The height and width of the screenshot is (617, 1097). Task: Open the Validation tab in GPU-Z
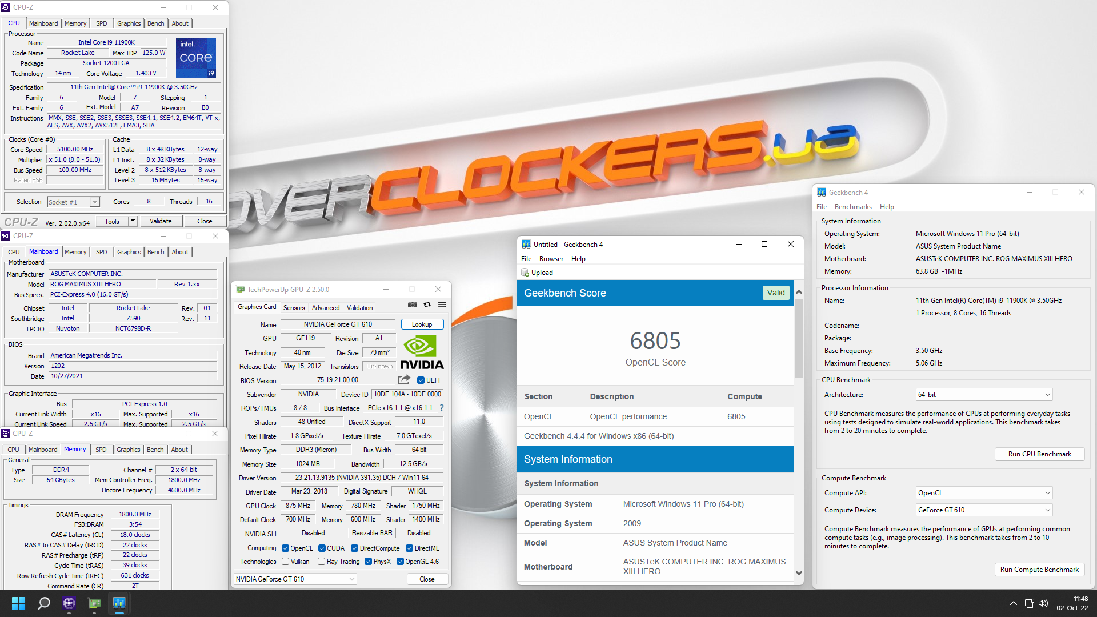click(360, 308)
